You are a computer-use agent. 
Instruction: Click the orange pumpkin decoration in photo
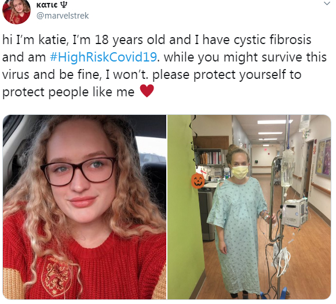click(x=198, y=181)
